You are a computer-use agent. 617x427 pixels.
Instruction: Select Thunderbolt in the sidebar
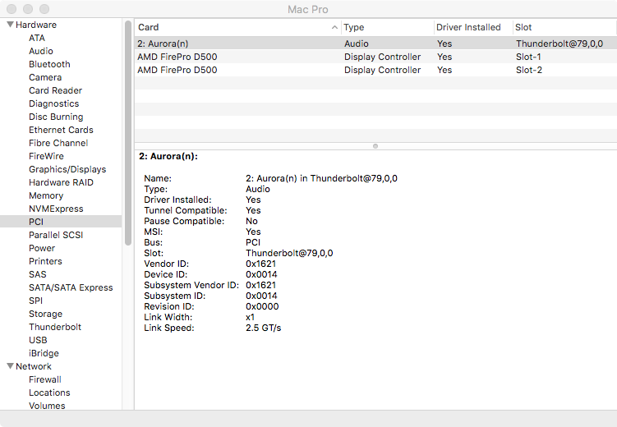[55, 327]
